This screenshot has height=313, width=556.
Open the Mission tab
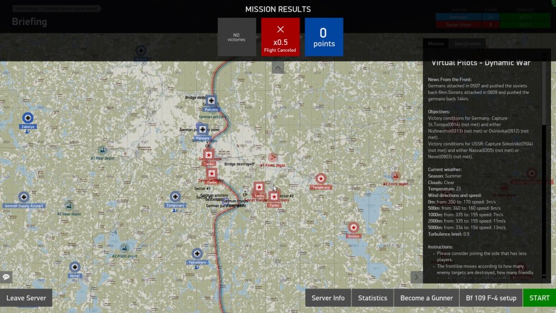(436, 43)
